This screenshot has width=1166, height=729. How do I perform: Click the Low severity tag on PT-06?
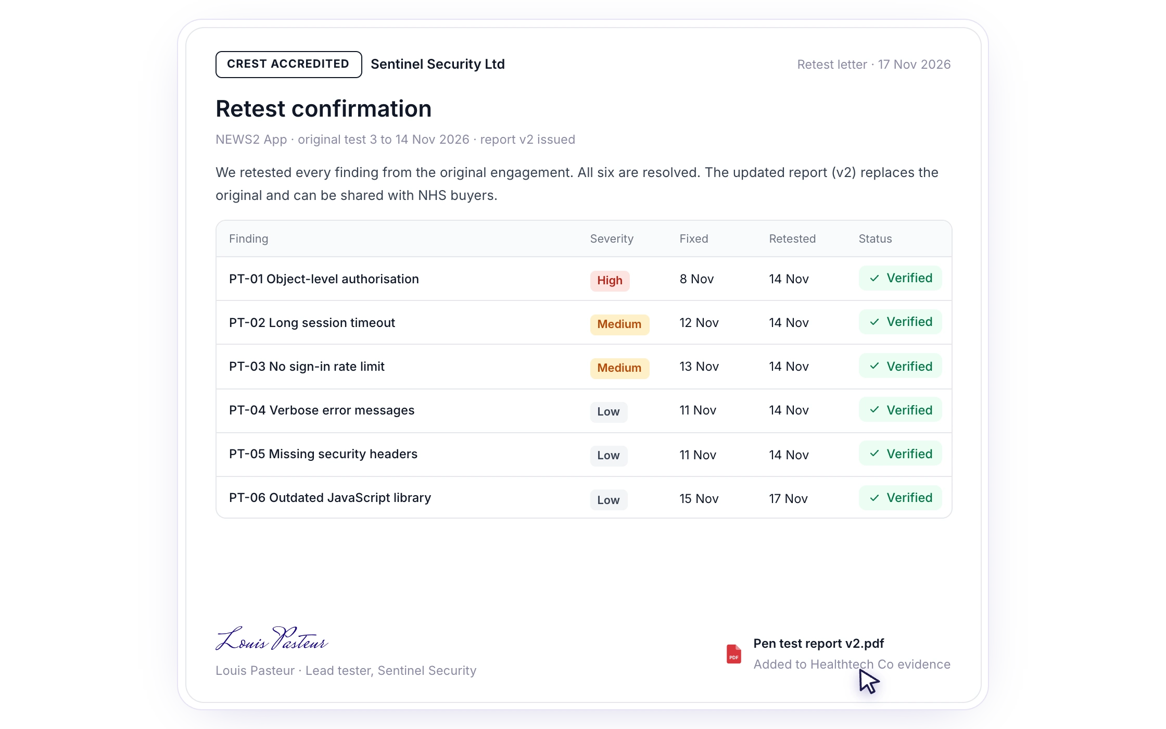coord(609,500)
